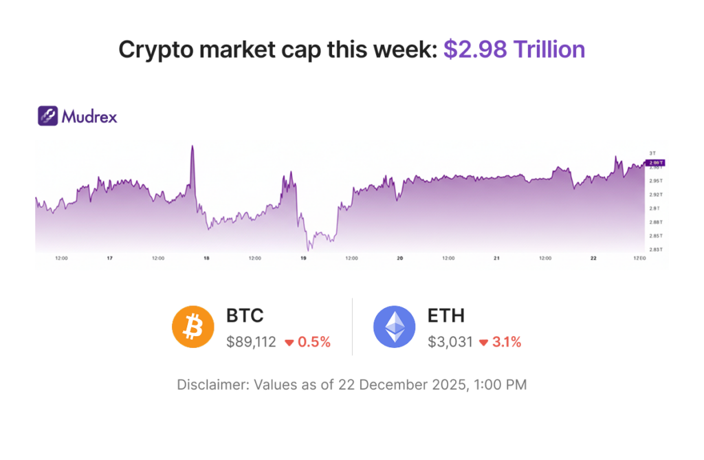Image resolution: width=704 pixels, height=460 pixels.
Task: Click the orange Bitcoin coin icon
Action: click(x=192, y=327)
